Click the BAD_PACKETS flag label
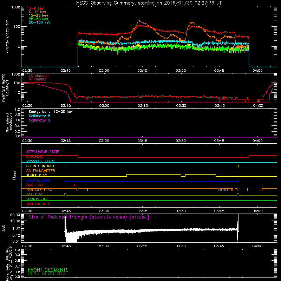The width and height of the screenshot is (281, 281). (x=38, y=204)
